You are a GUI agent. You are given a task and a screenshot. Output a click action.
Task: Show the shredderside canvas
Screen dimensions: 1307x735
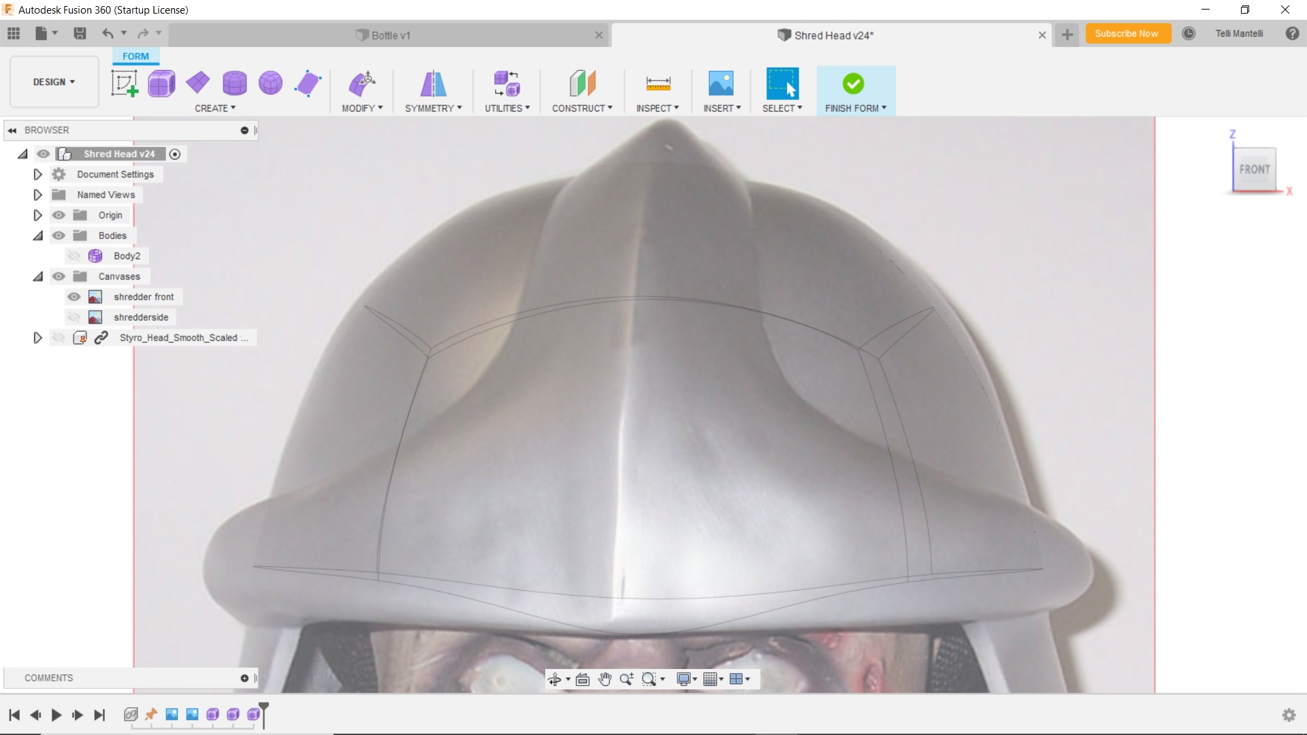74,316
